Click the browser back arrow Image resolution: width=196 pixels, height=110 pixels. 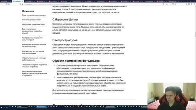point(2,4)
